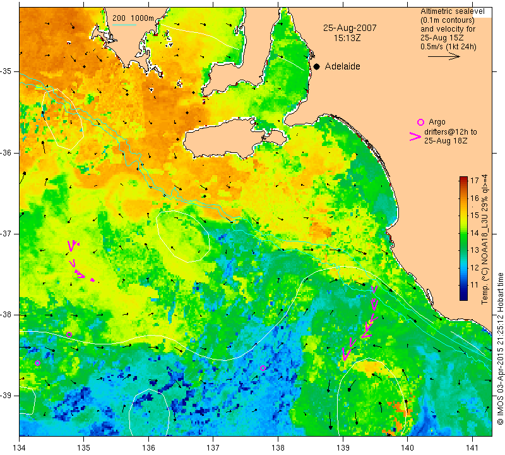Click latitude axis label -38
The image size is (505, 455).
pos(6,315)
